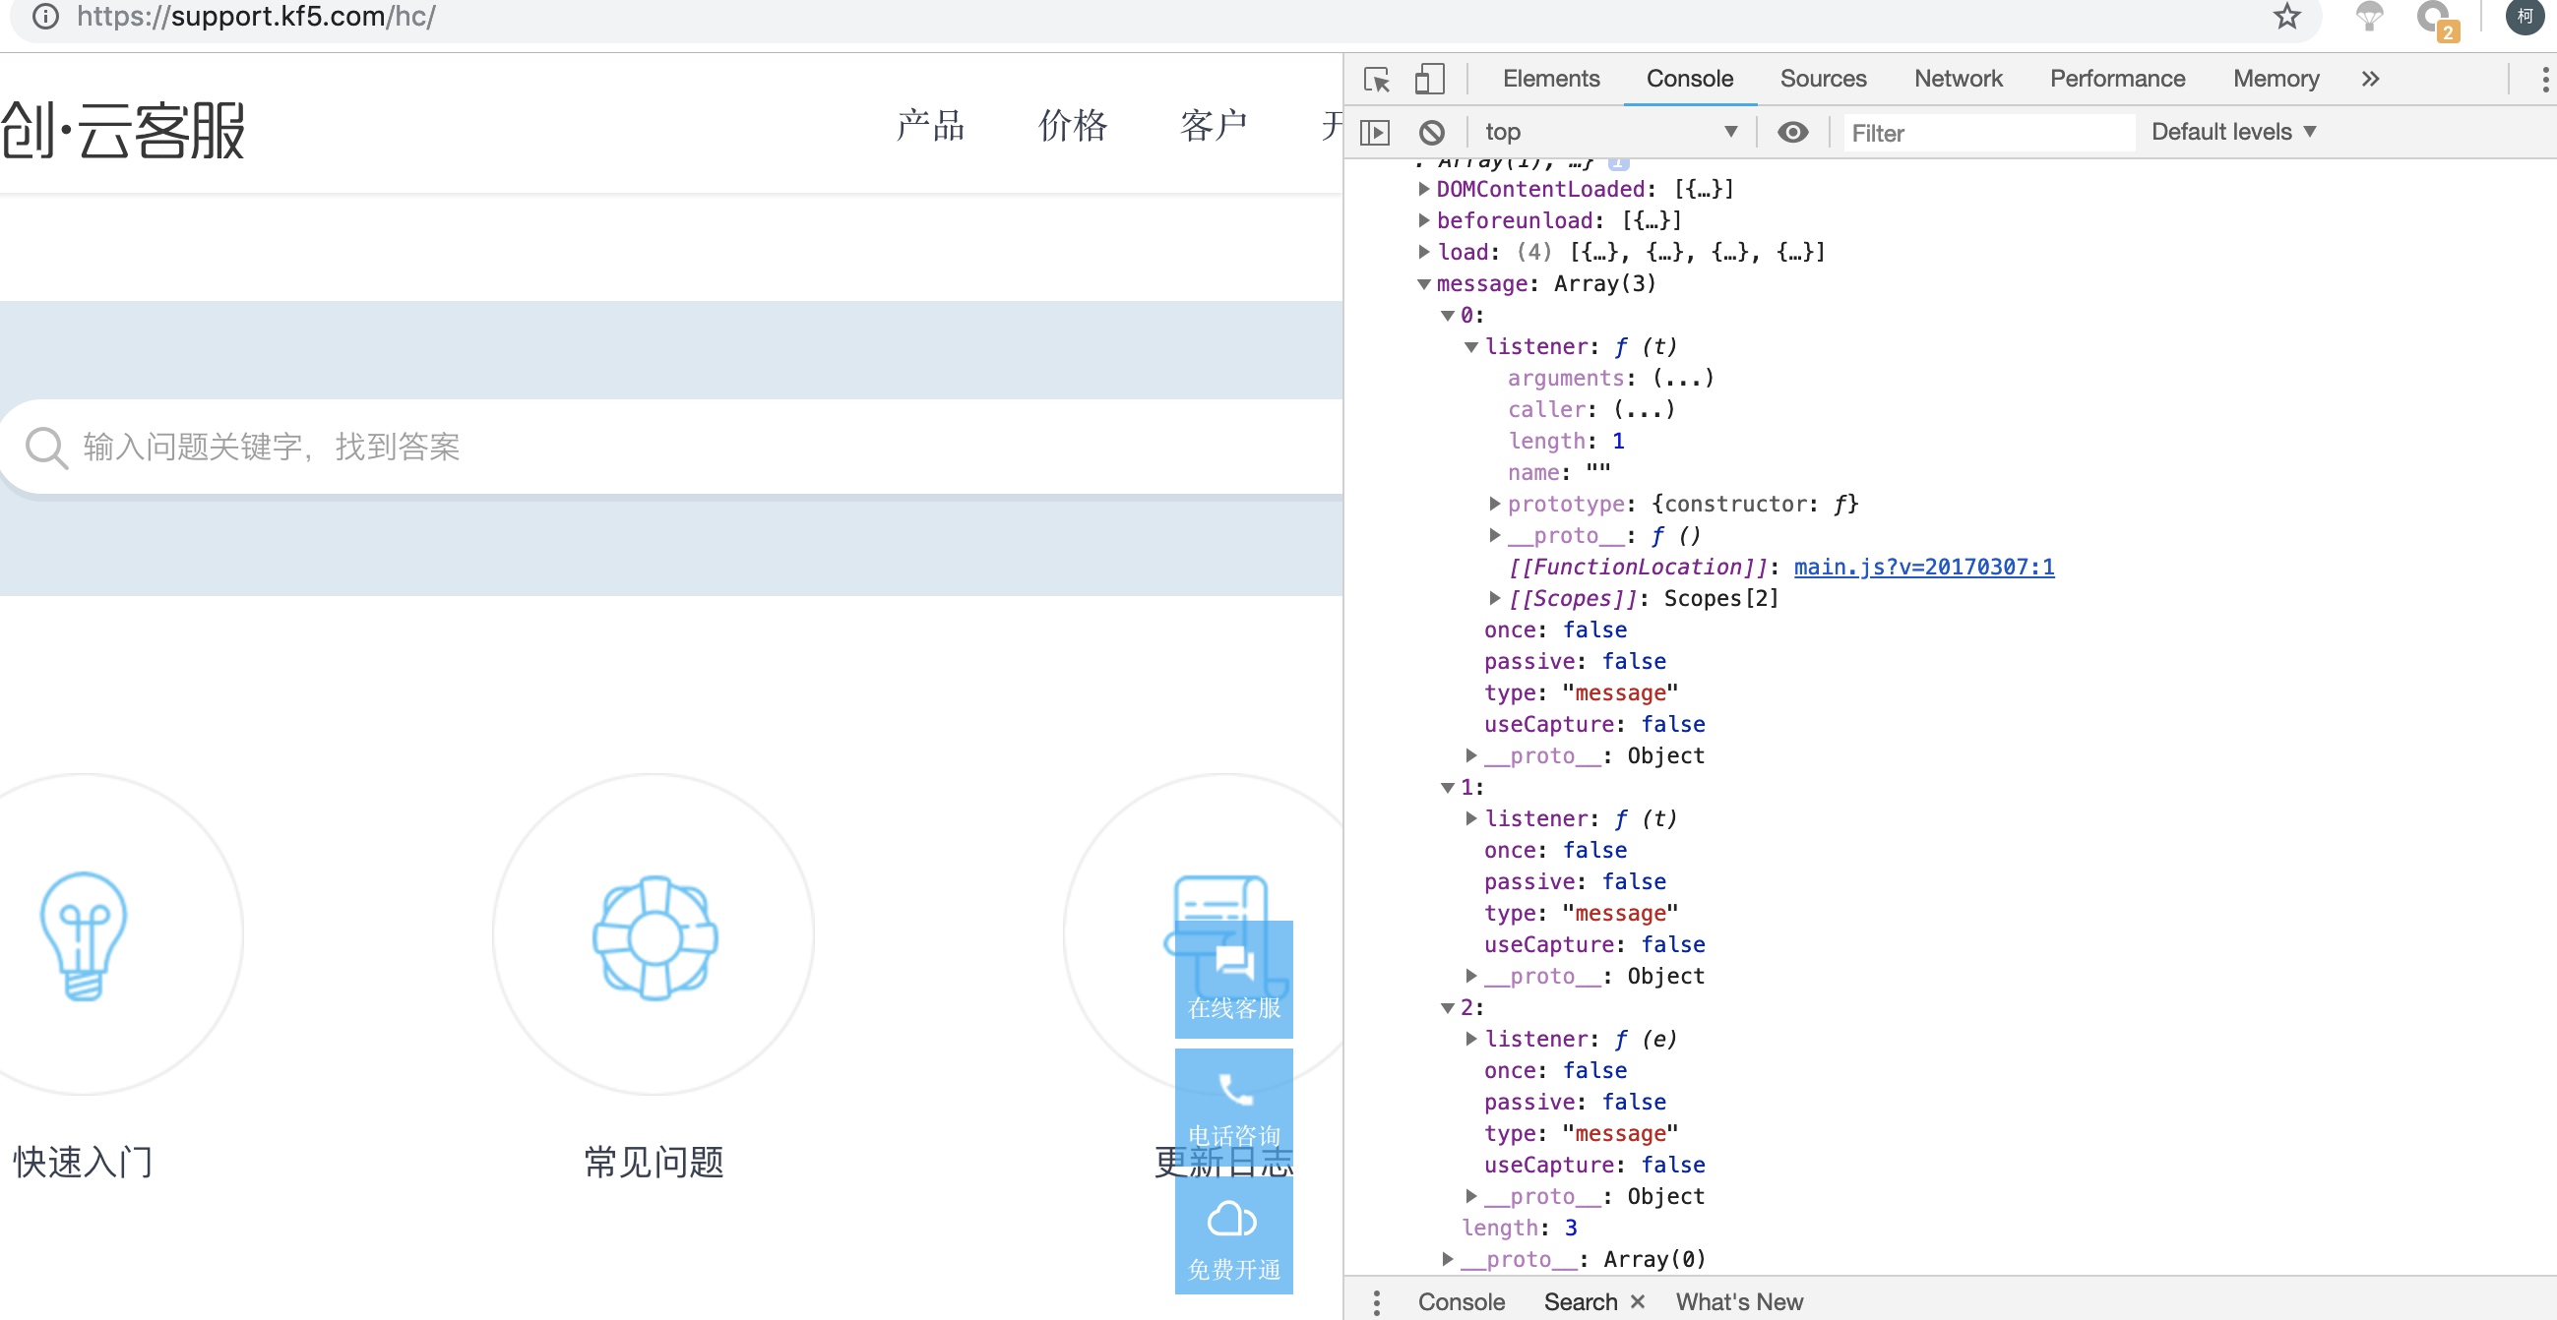Open the main.js?v=20170307:1 source link
The image size is (2557, 1320).
(x=1923, y=568)
